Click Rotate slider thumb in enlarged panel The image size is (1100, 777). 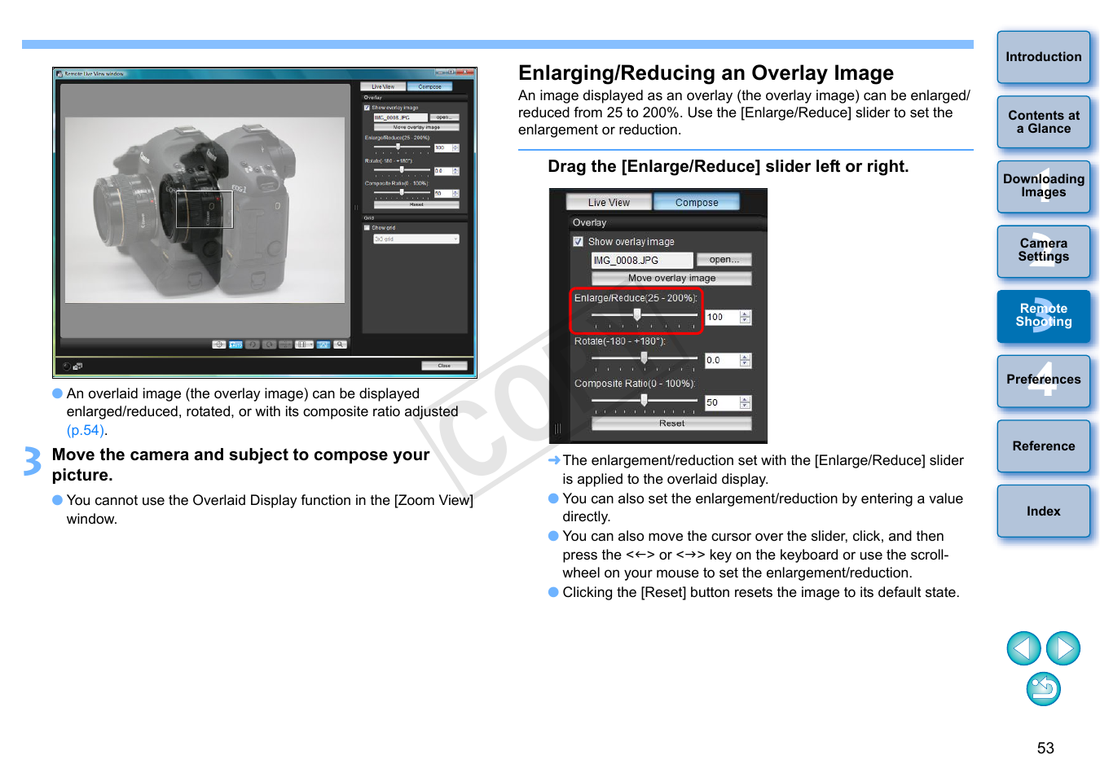(x=645, y=358)
